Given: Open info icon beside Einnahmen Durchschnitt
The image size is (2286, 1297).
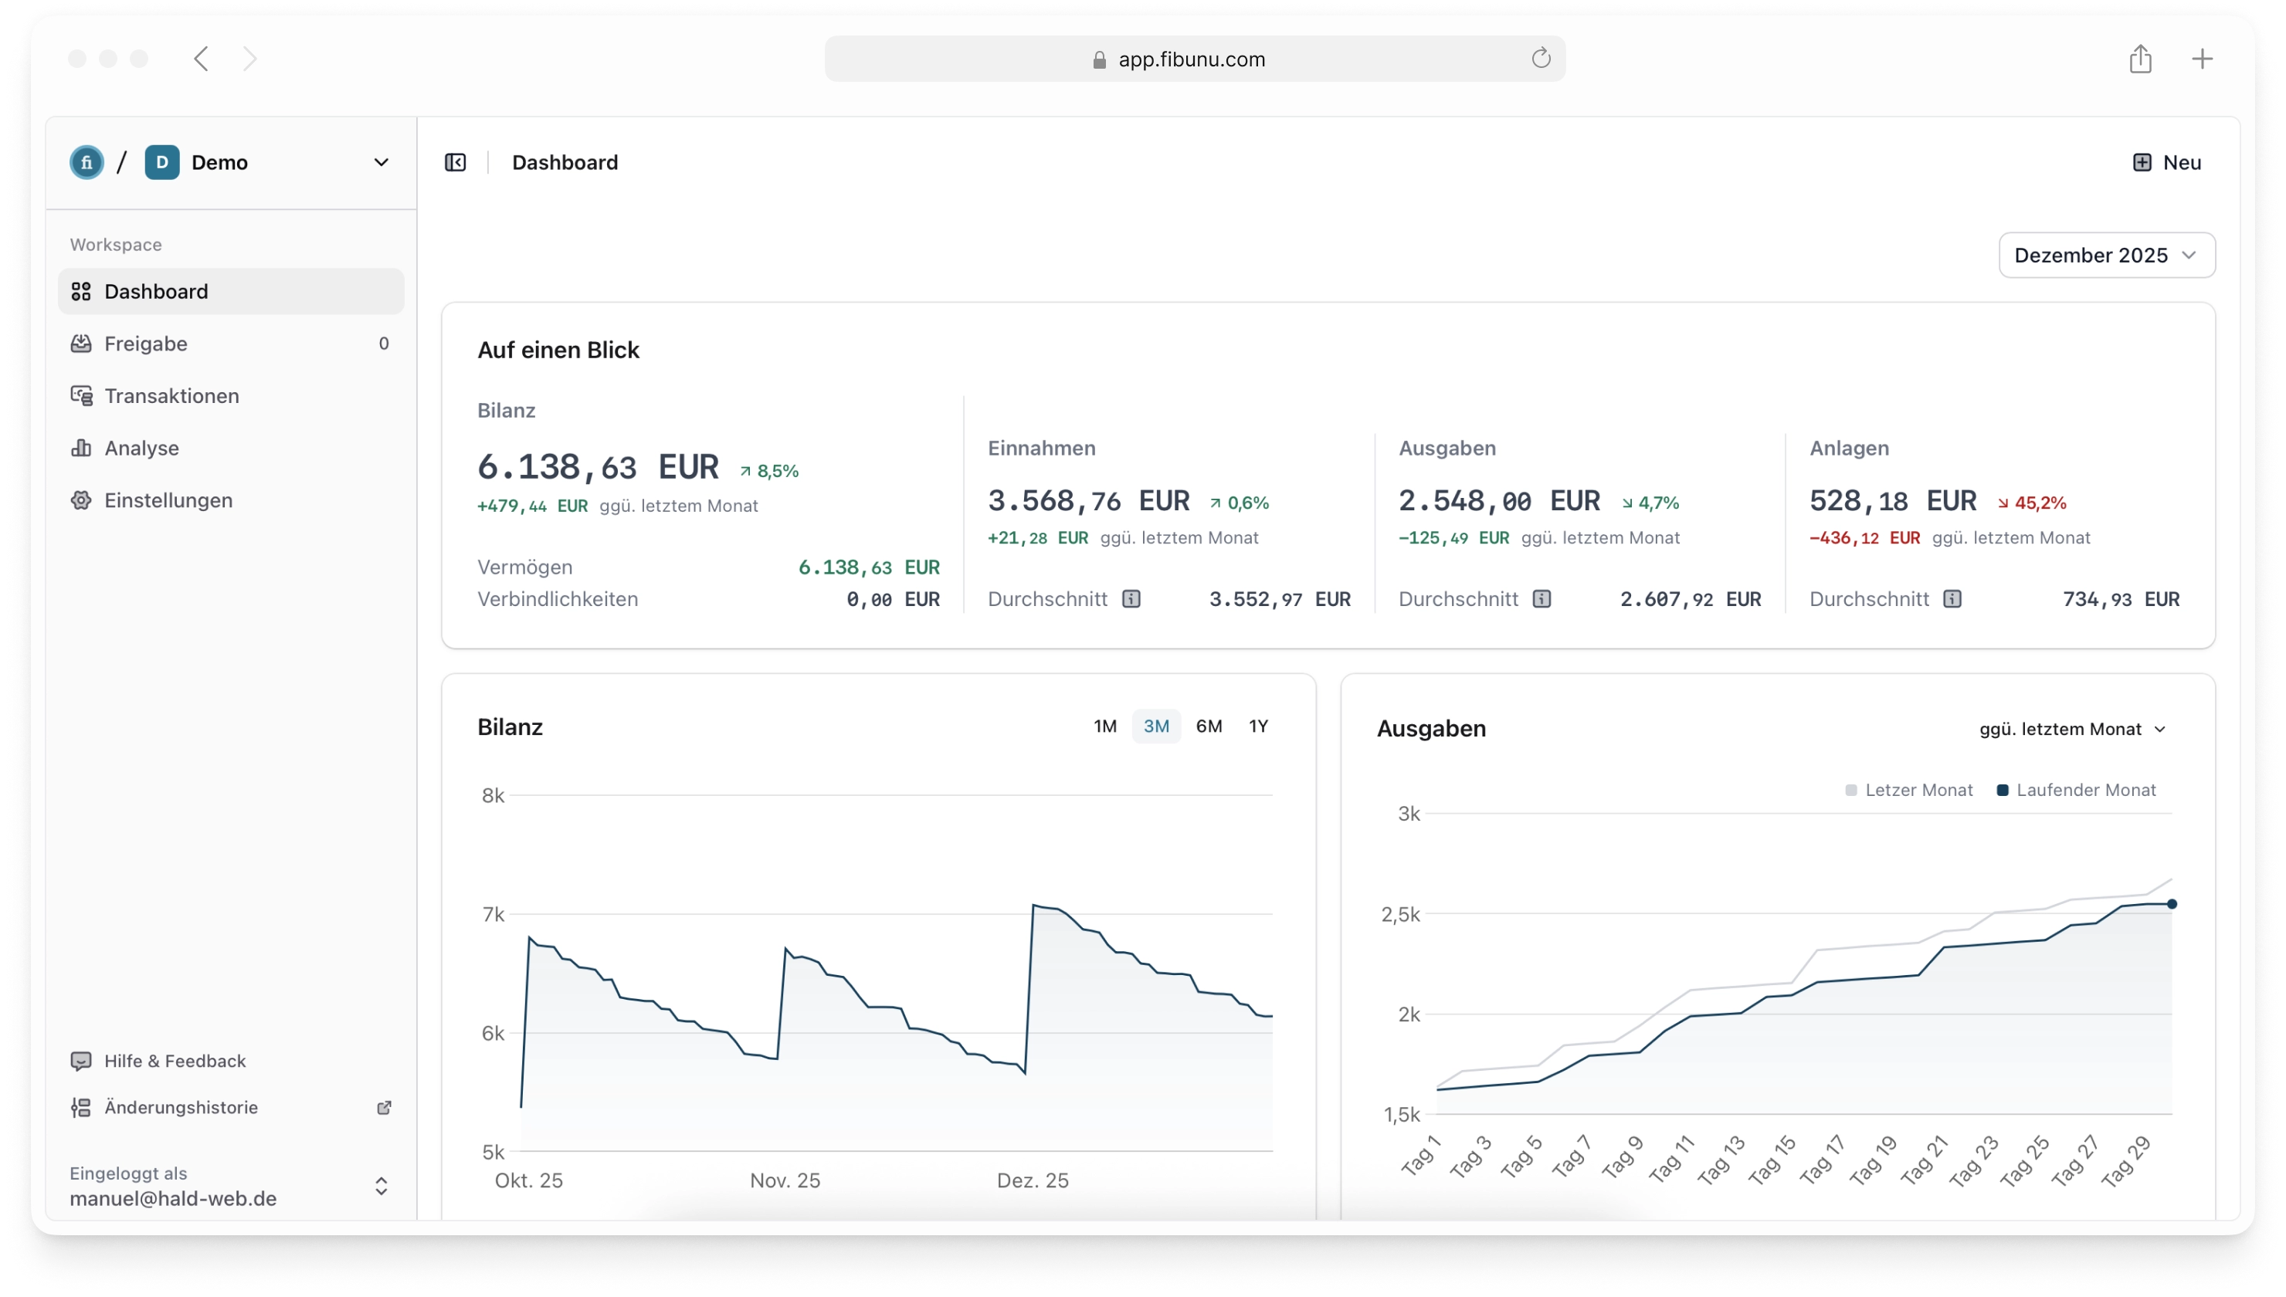Looking at the screenshot, I should [1131, 598].
